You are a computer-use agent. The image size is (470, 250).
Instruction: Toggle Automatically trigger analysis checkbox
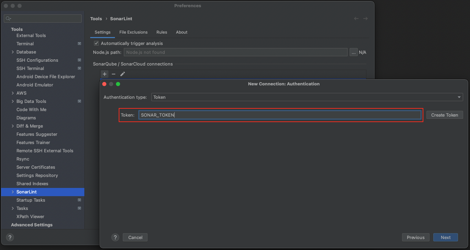coord(96,44)
